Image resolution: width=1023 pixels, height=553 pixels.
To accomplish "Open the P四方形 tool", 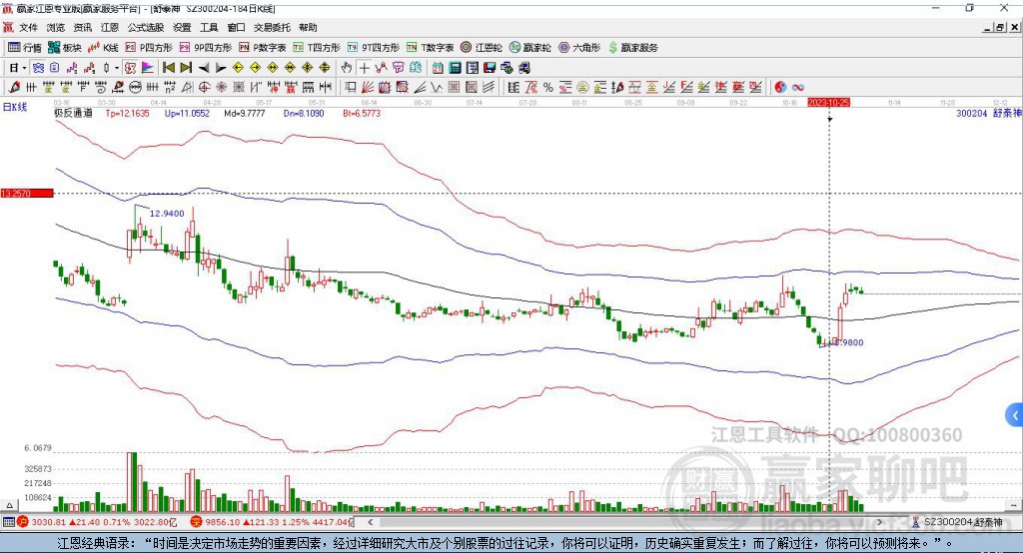I will coord(149,48).
